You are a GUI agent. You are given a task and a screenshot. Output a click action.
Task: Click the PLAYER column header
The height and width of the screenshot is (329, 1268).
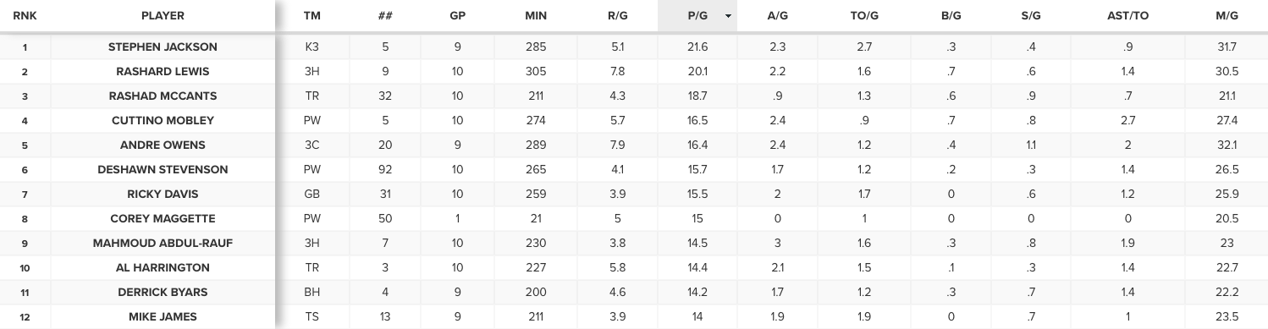tap(163, 16)
